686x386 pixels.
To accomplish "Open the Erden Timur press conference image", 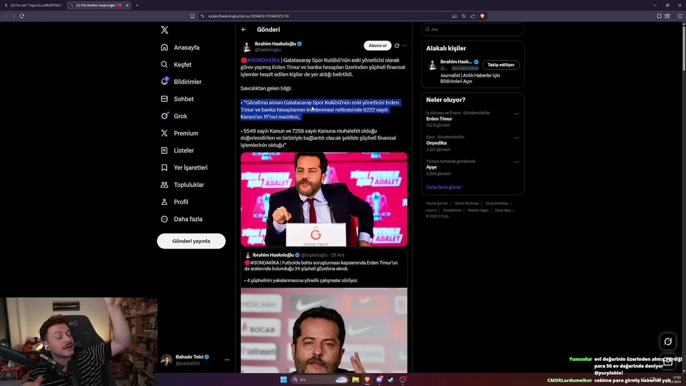I will point(324,199).
